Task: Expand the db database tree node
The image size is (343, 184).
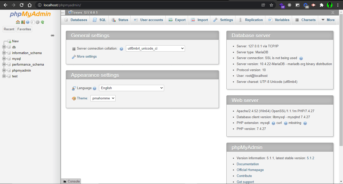Action: pyautogui.click(x=4, y=47)
